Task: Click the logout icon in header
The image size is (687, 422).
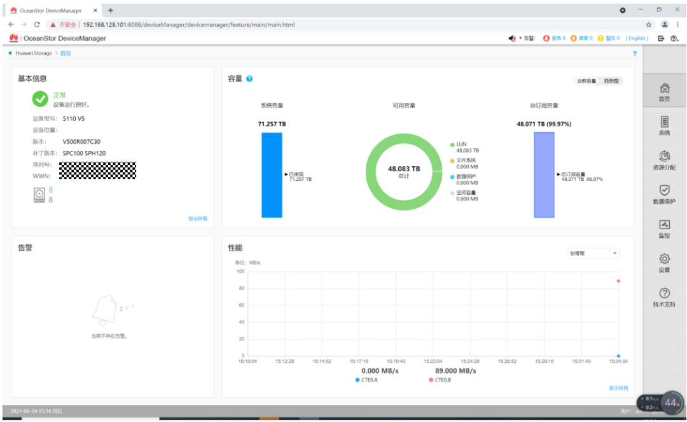Action: point(661,39)
